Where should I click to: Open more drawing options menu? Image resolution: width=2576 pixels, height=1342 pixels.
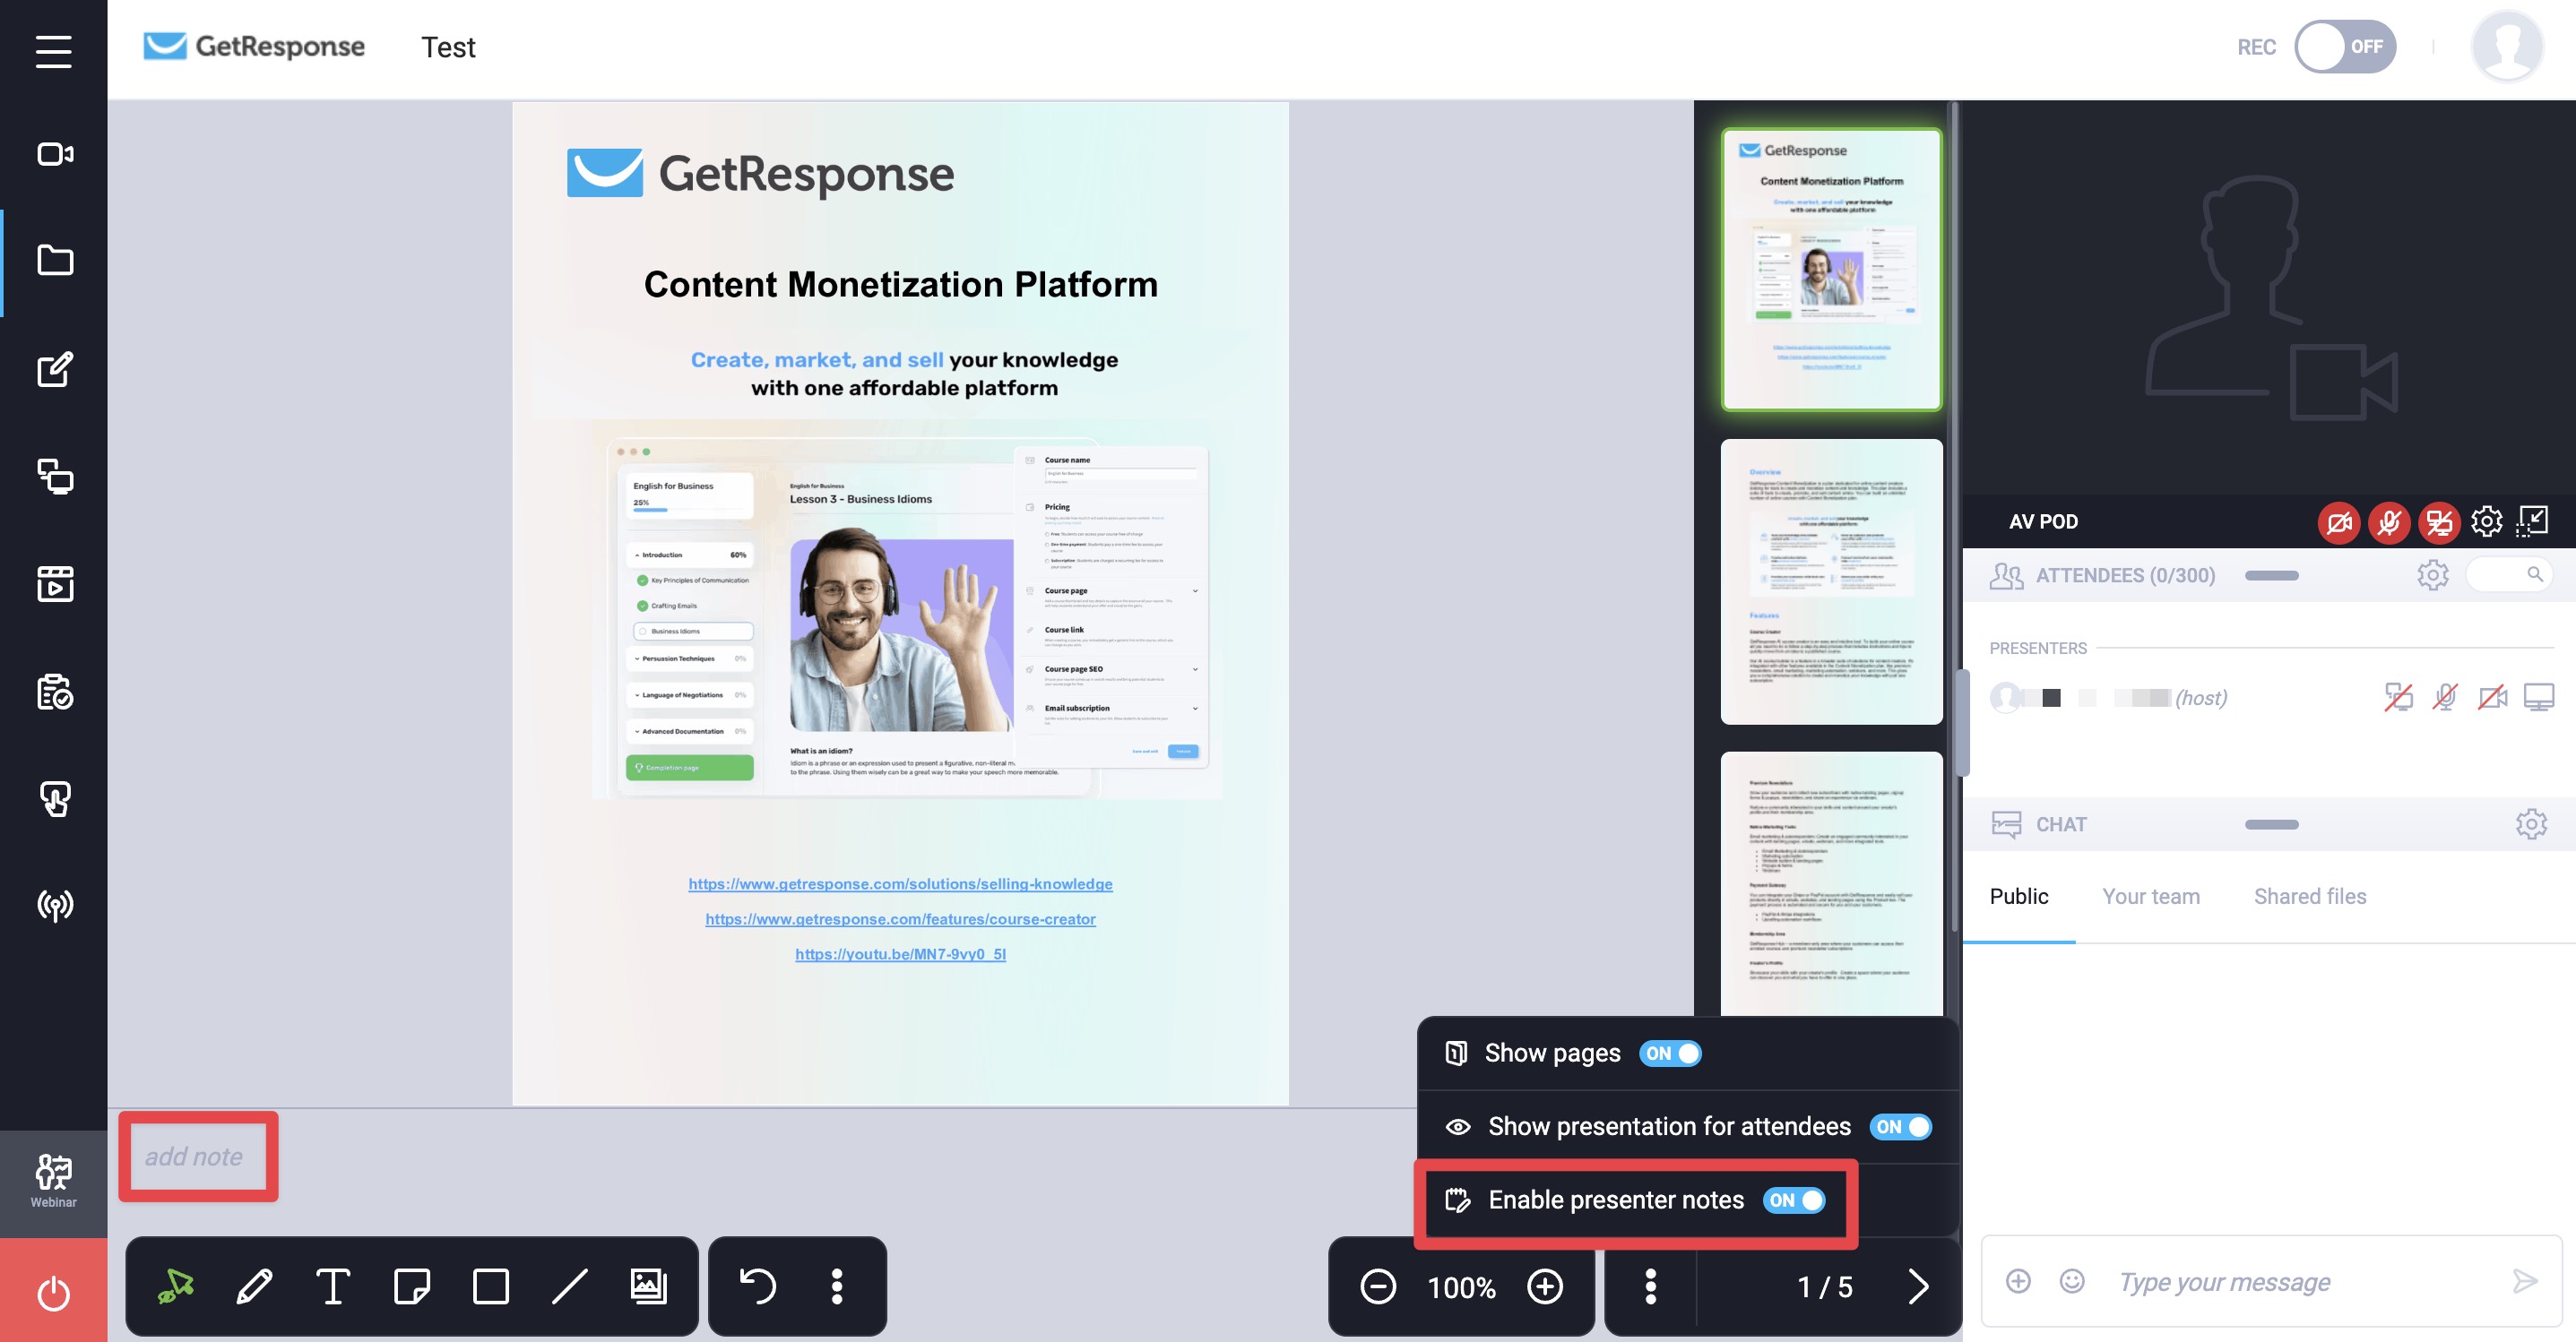[837, 1286]
